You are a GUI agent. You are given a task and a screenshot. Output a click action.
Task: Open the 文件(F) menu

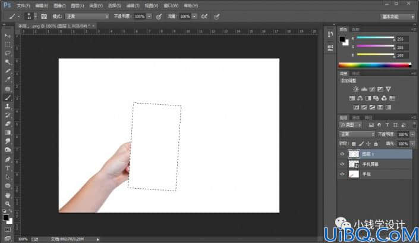click(23, 5)
